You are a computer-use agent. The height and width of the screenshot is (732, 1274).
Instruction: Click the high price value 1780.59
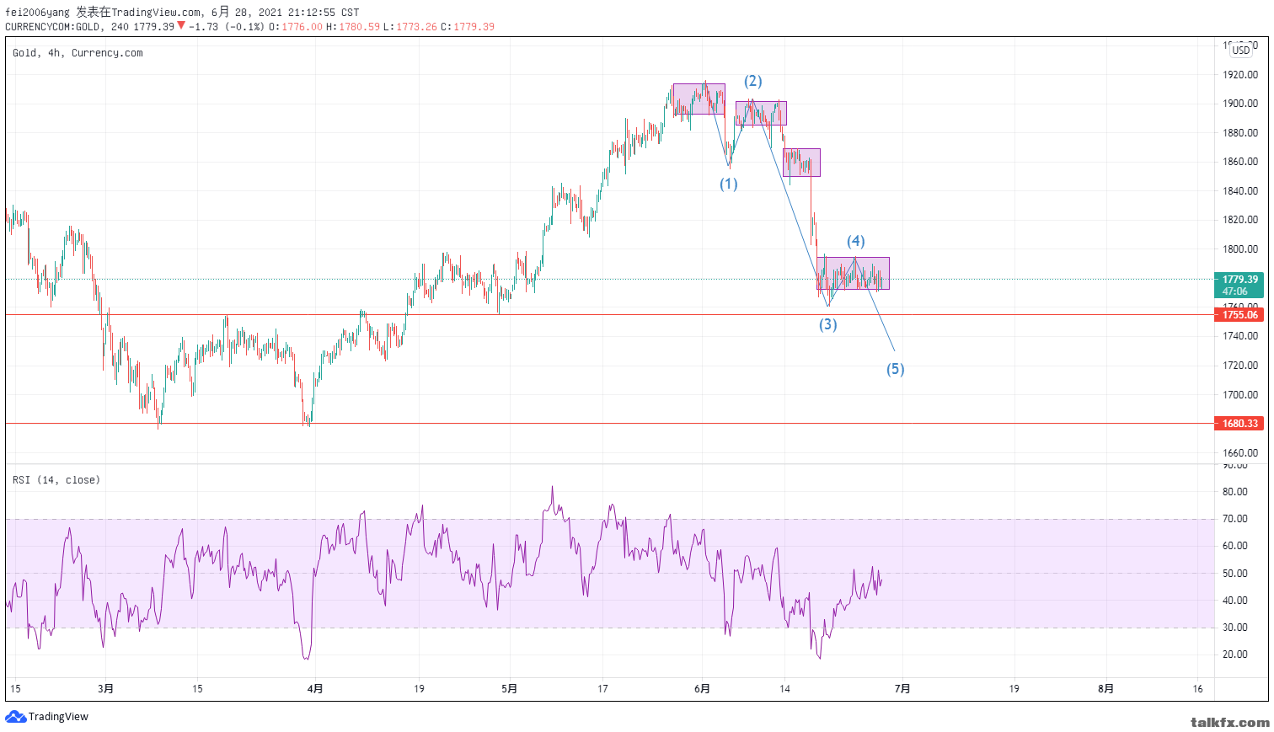pos(360,27)
